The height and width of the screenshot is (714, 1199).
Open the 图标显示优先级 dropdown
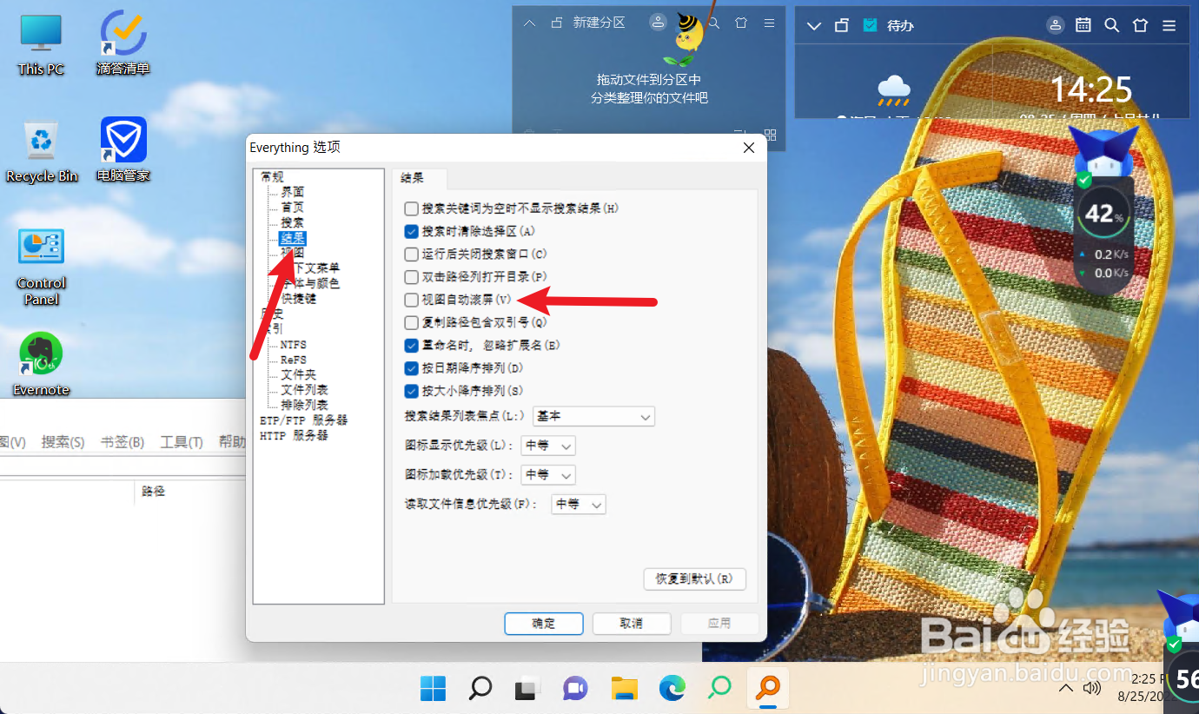click(x=548, y=446)
